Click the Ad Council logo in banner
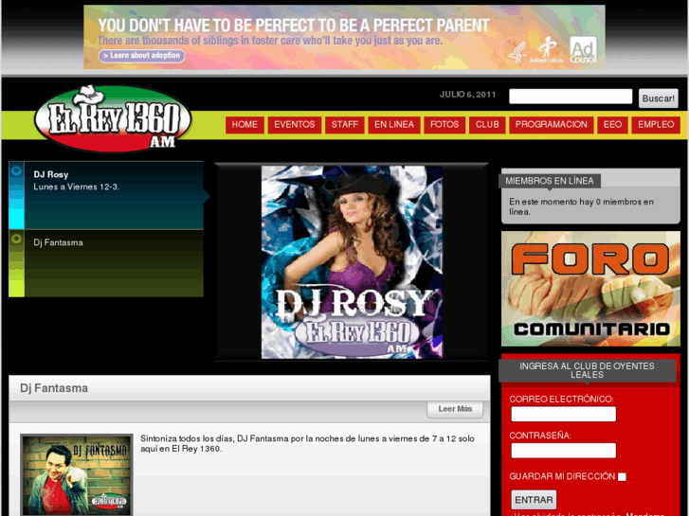Image resolution: width=689 pixels, height=516 pixels. (x=583, y=49)
